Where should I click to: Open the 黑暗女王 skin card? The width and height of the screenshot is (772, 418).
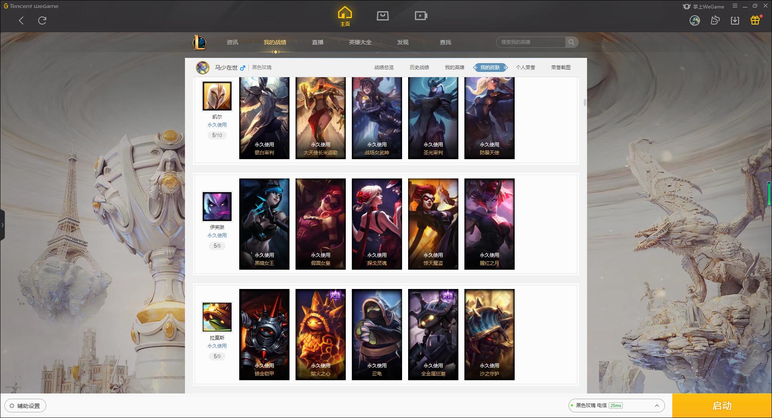[264, 224]
